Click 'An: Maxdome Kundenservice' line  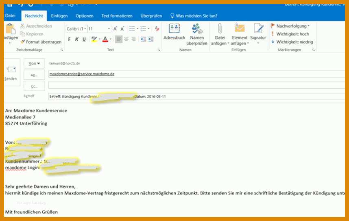pyautogui.click(x=36, y=111)
